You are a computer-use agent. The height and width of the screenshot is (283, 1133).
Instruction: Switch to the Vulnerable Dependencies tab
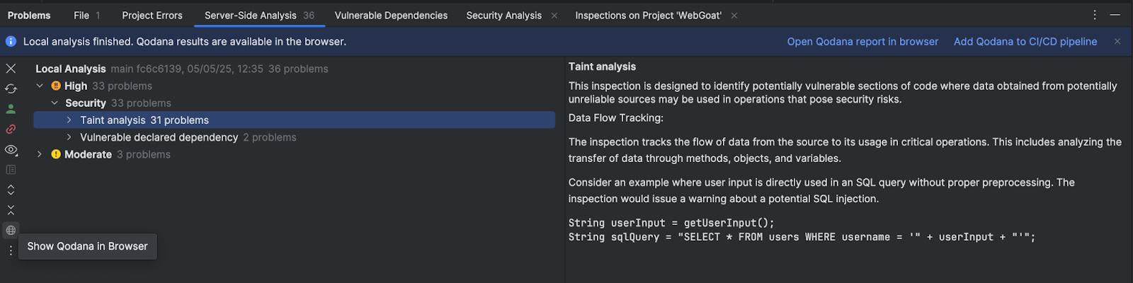[391, 15]
